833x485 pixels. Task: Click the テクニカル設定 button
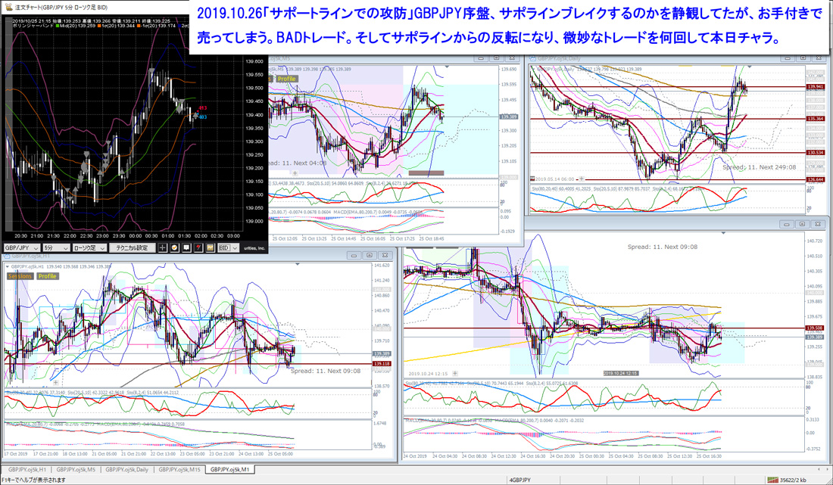[x=132, y=248]
